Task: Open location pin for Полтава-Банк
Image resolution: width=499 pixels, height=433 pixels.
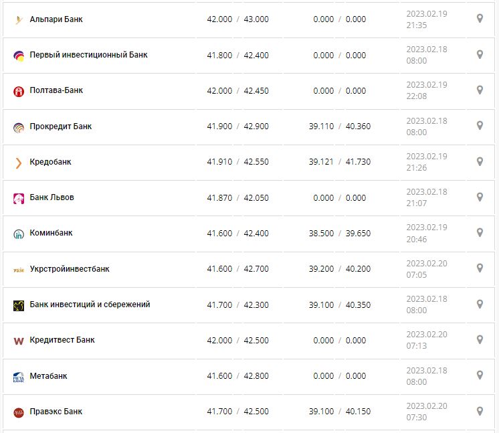Action: tap(480, 90)
